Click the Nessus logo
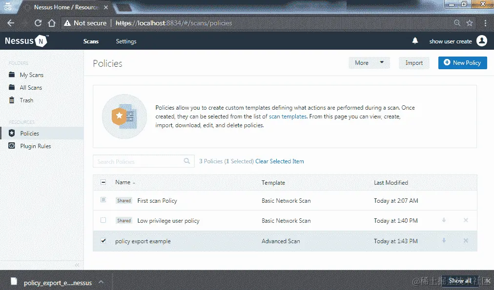The height and width of the screenshot is (290, 494). click(x=26, y=41)
